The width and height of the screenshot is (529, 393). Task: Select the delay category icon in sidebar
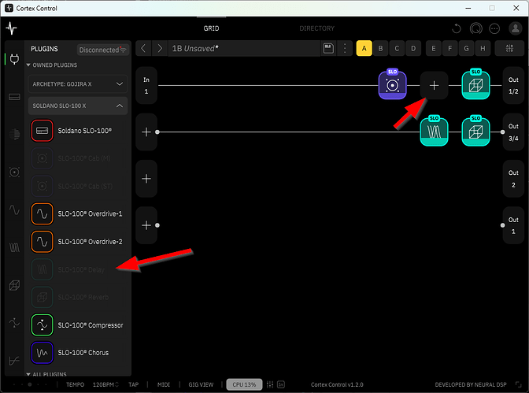click(14, 248)
